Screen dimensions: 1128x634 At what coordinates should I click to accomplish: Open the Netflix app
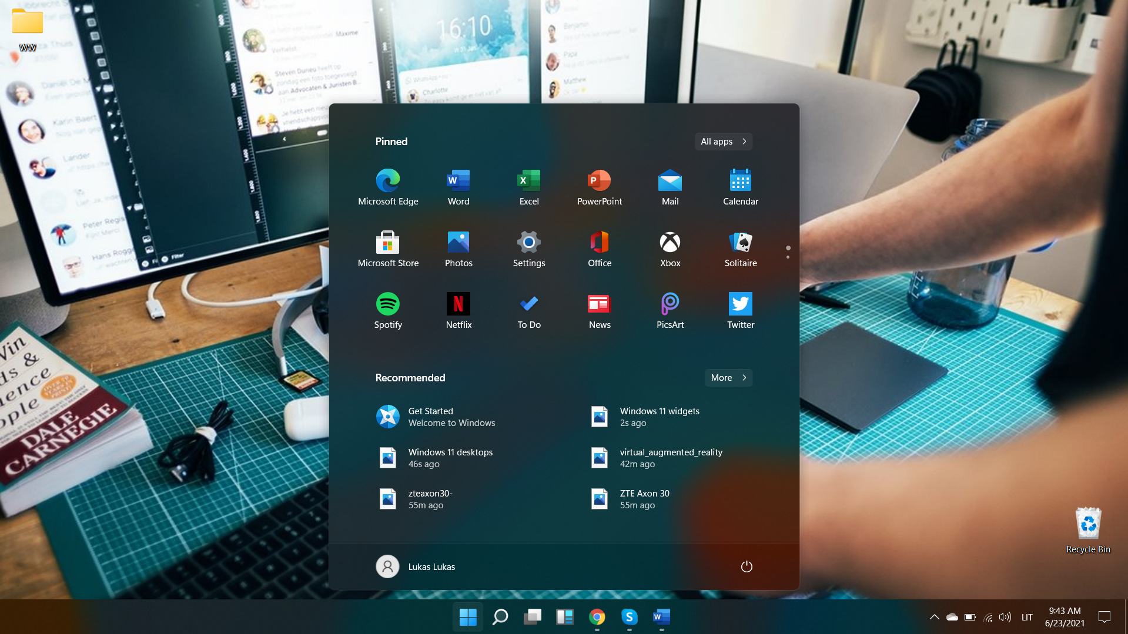tap(458, 311)
